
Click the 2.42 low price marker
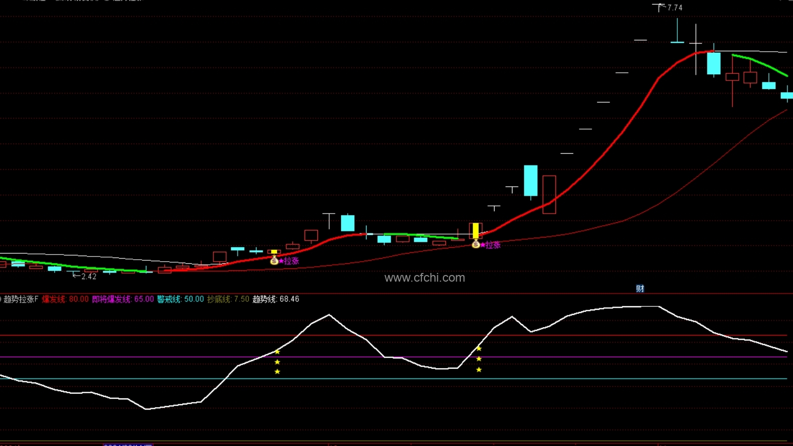[x=89, y=277]
